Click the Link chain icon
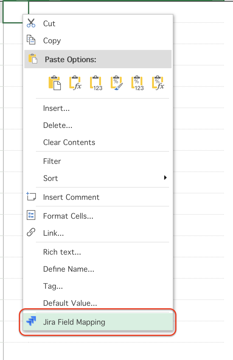Image resolution: width=233 pixels, height=360 pixels. tap(31, 233)
